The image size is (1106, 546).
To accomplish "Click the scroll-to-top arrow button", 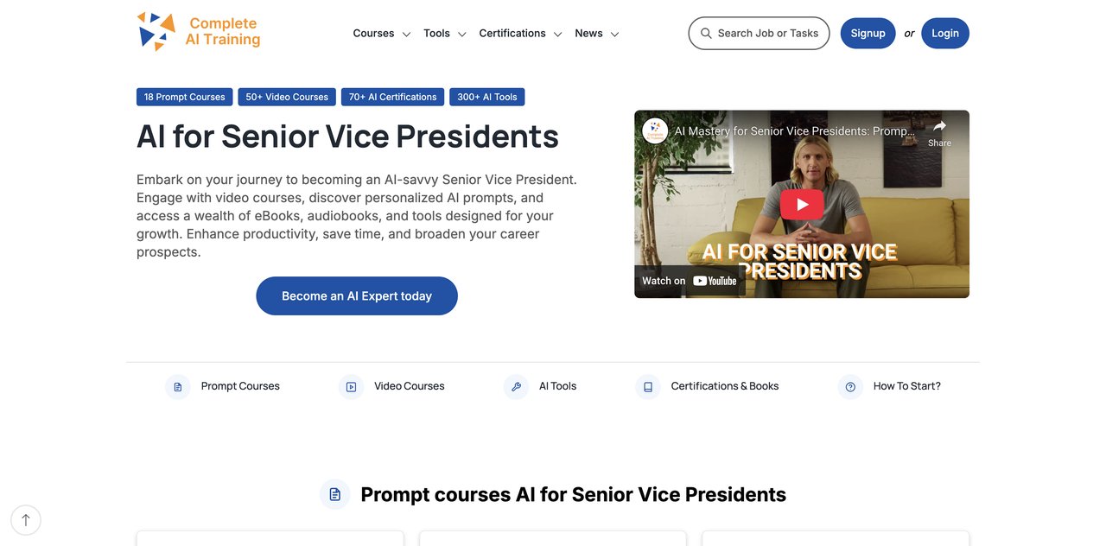I will pyautogui.click(x=26, y=520).
